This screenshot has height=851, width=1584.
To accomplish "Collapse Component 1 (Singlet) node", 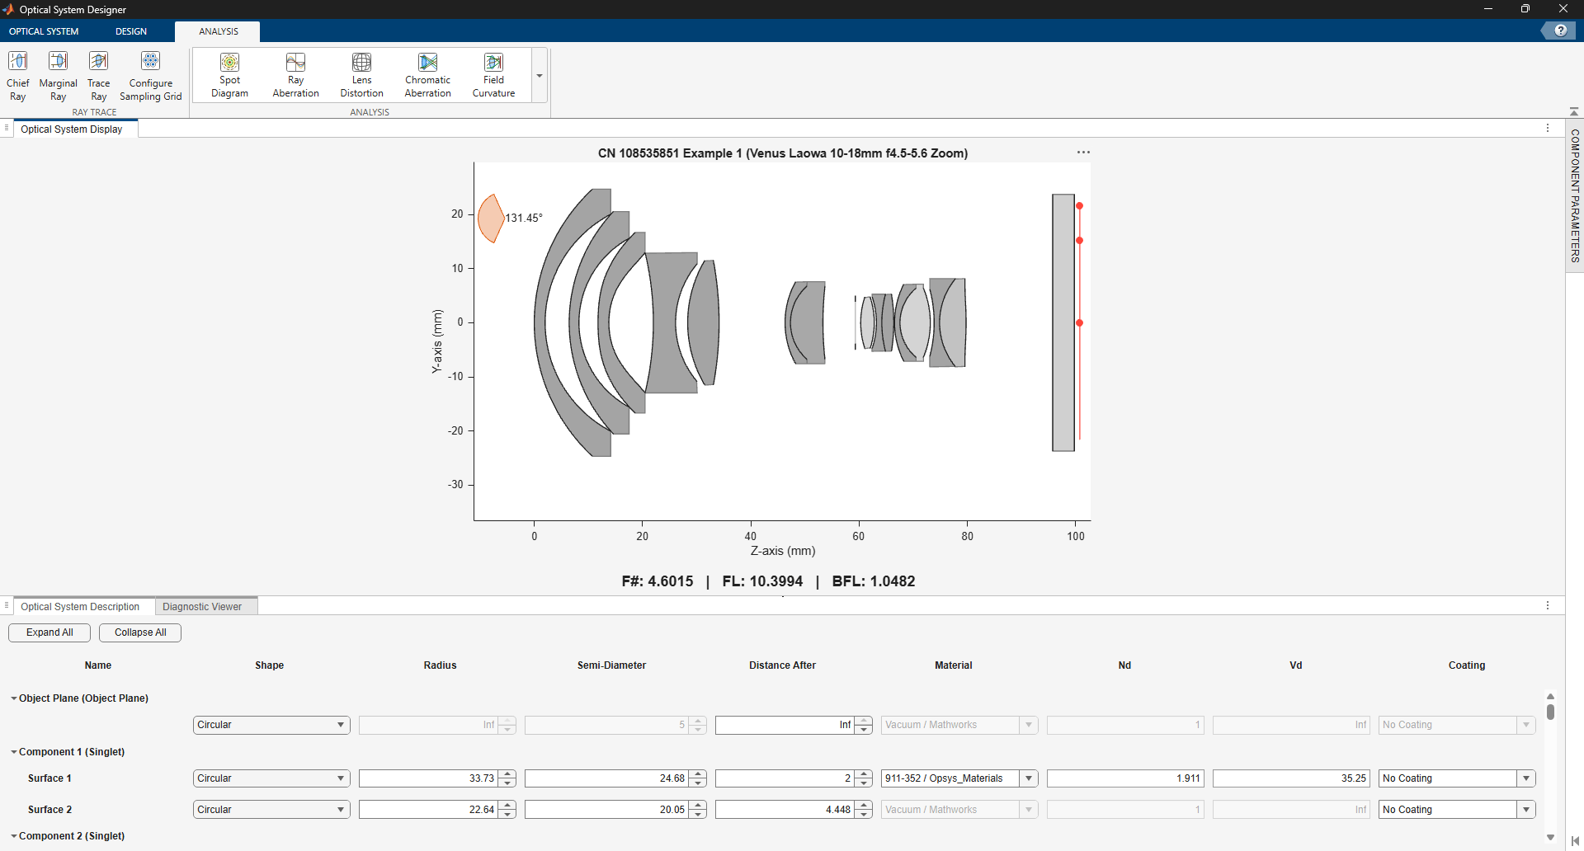I will (14, 752).
